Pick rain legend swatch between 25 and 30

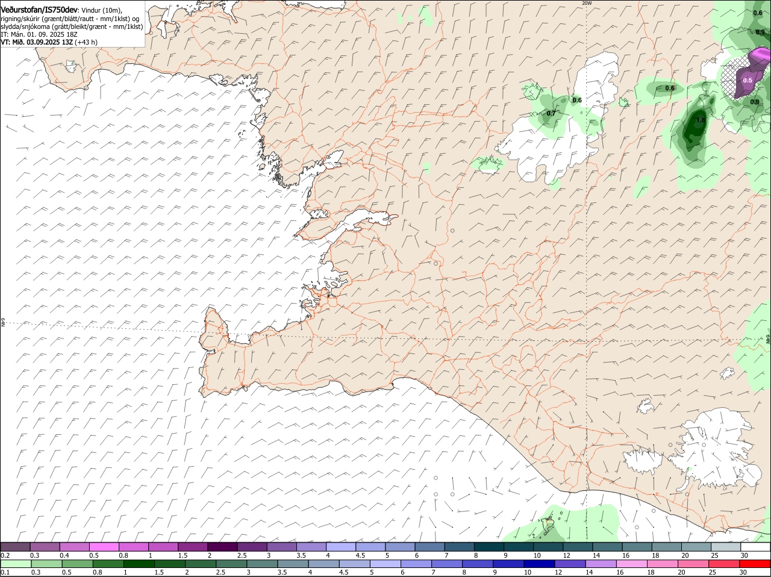point(724,564)
